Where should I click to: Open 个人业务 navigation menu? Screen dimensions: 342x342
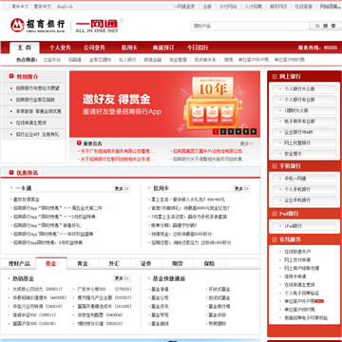coord(60,47)
